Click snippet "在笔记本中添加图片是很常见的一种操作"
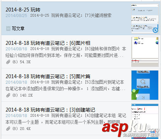 43,89
